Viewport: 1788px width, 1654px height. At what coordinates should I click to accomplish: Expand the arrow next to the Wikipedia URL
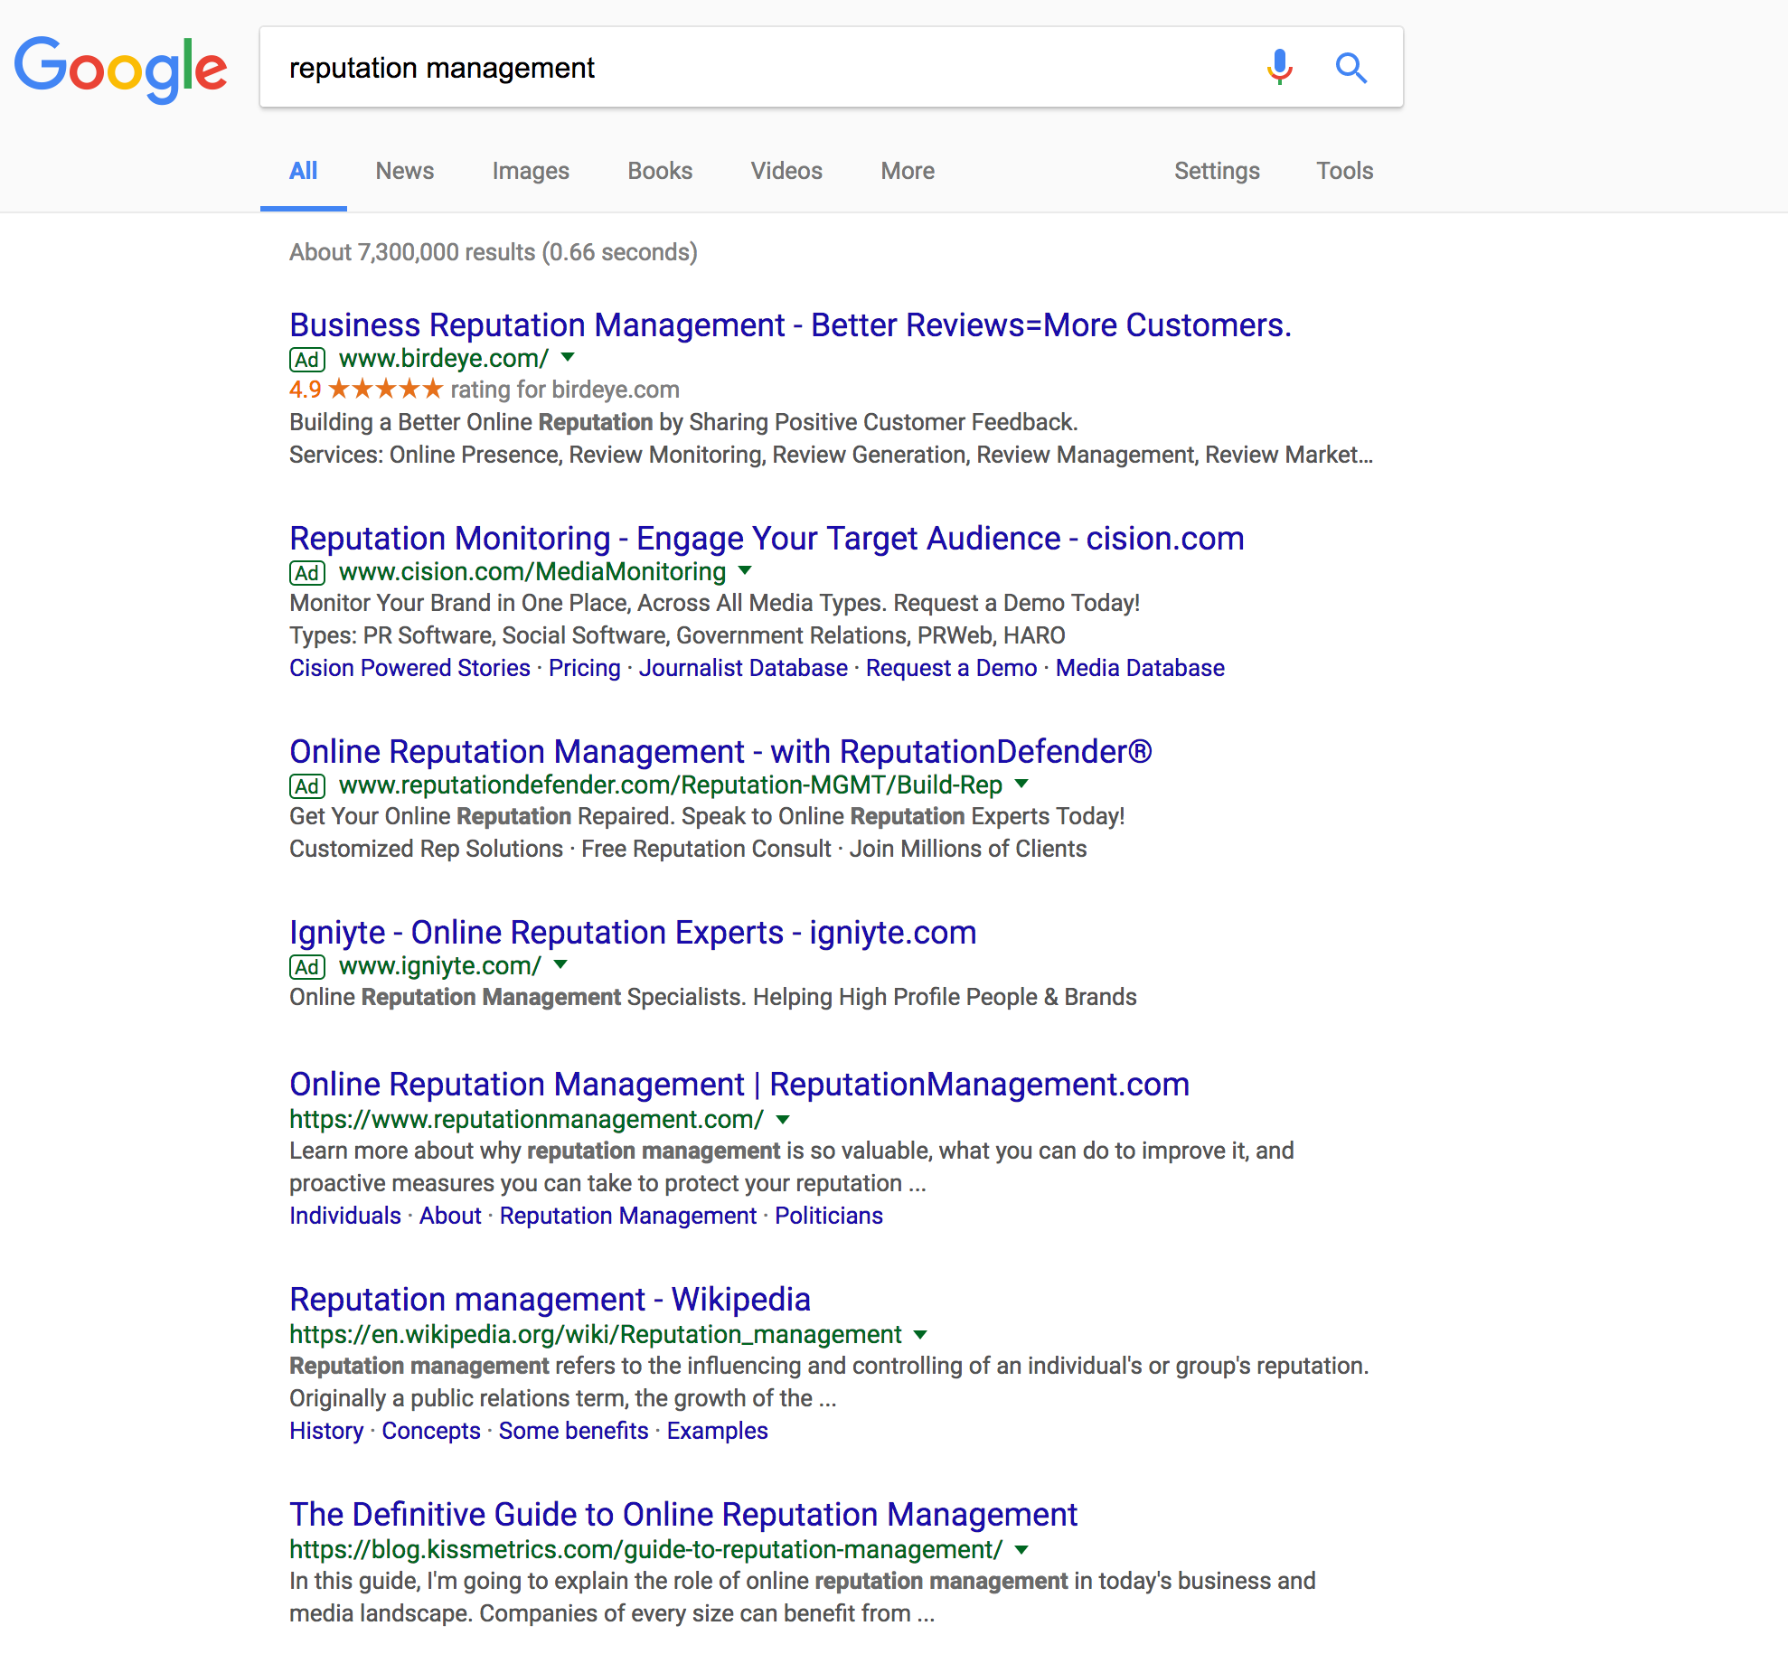(920, 1334)
